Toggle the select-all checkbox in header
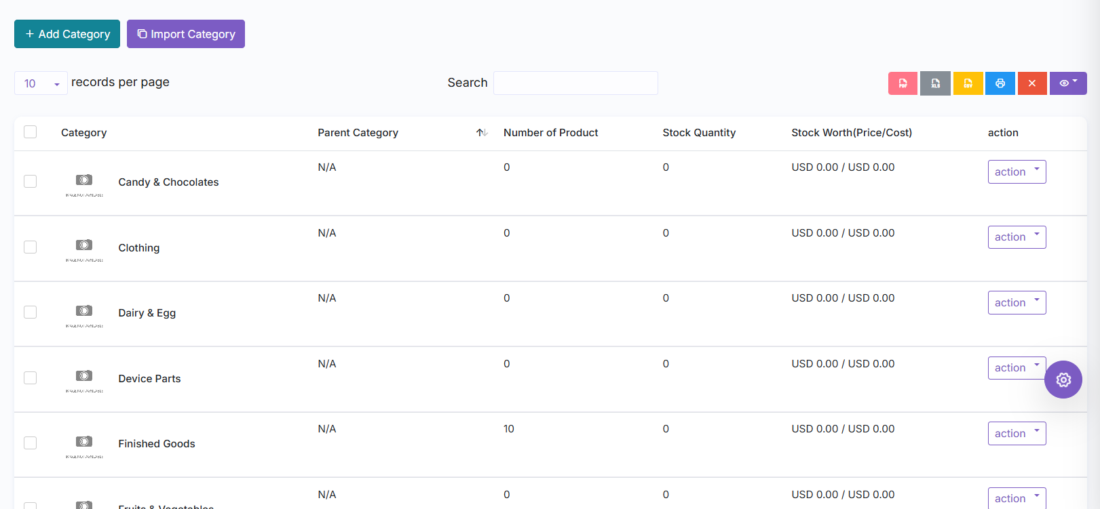Viewport: 1100px width, 509px height. [x=31, y=132]
